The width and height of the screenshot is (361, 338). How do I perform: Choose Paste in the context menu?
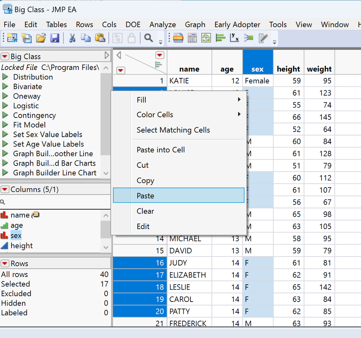click(x=179, y=196)
